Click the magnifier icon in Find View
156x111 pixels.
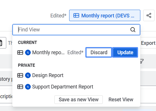pyautogui.click(x=133, y=30)
